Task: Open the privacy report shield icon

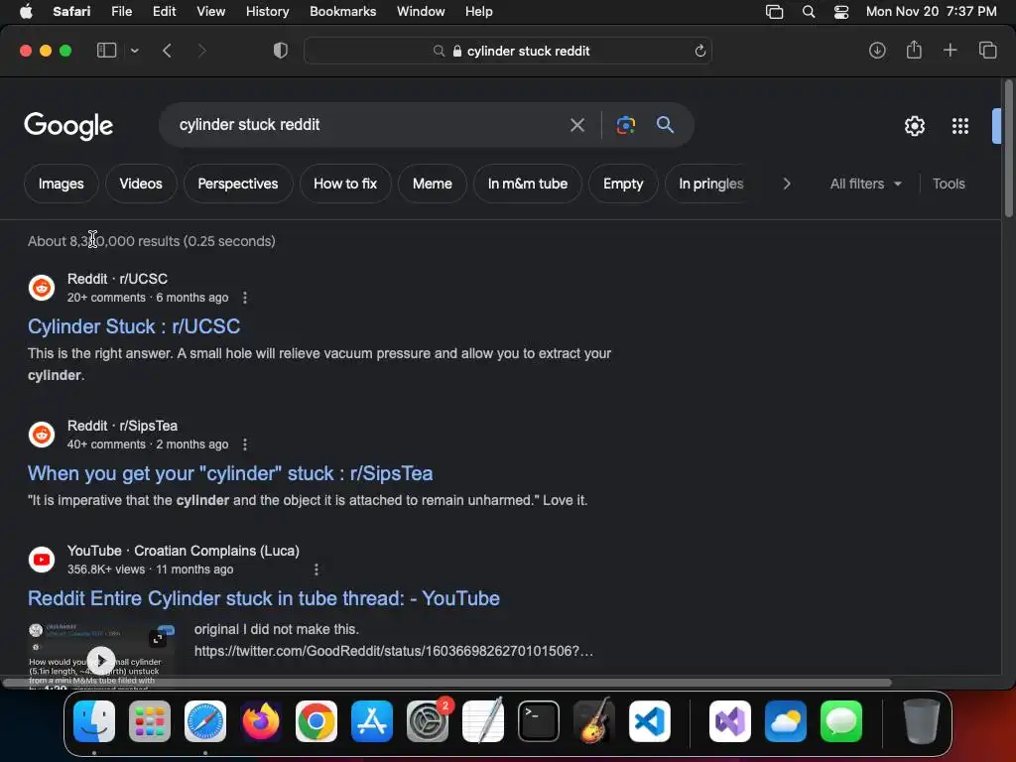Action: [x=281, y=51]
